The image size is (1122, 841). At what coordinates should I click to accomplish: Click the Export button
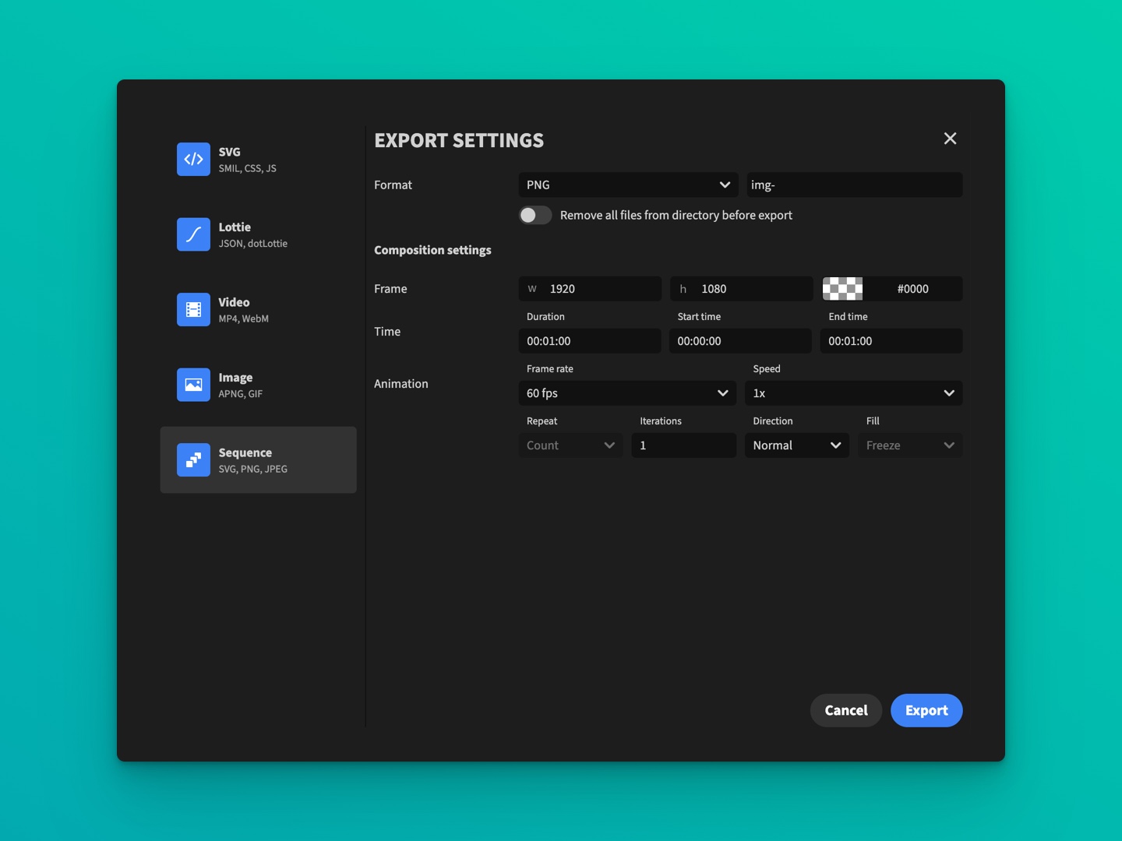tap(926, 710)
